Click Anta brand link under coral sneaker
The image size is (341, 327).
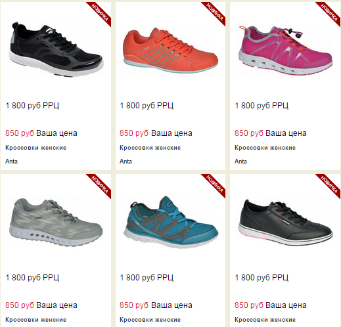[x=125, y=162]
